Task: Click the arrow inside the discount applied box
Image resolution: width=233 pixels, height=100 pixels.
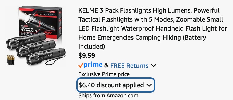Action: tap(149, 85)
